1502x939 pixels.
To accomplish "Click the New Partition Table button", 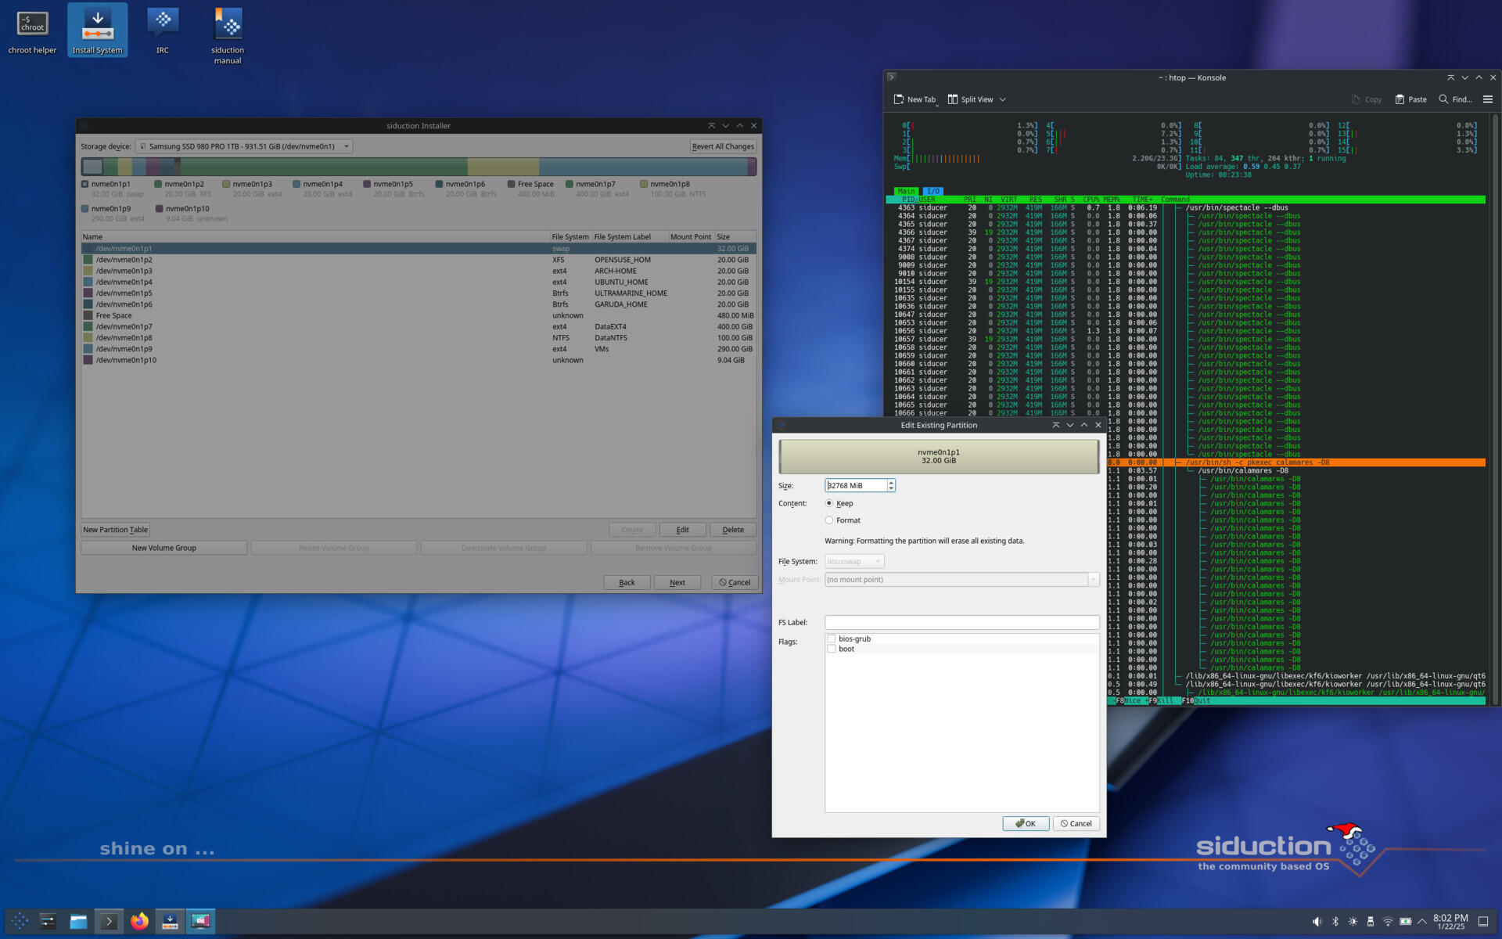I will [115, 530].
